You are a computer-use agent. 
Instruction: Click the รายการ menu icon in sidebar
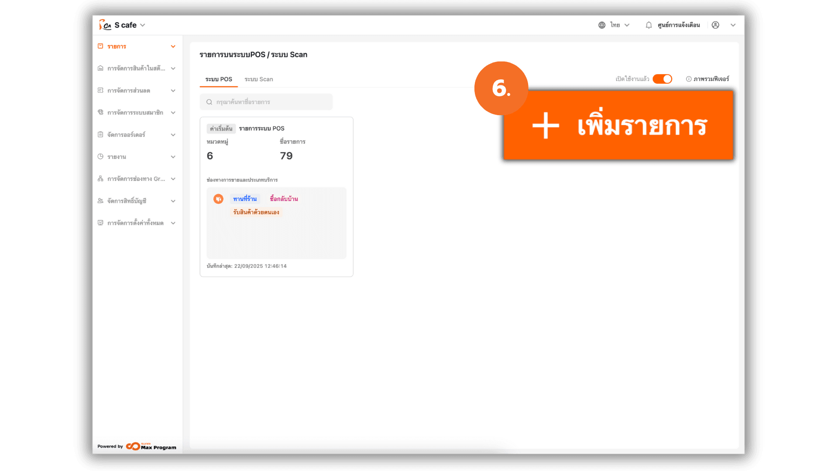(100, 46)
